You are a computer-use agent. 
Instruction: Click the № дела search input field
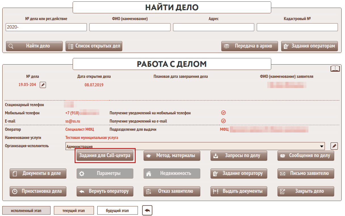46,27
